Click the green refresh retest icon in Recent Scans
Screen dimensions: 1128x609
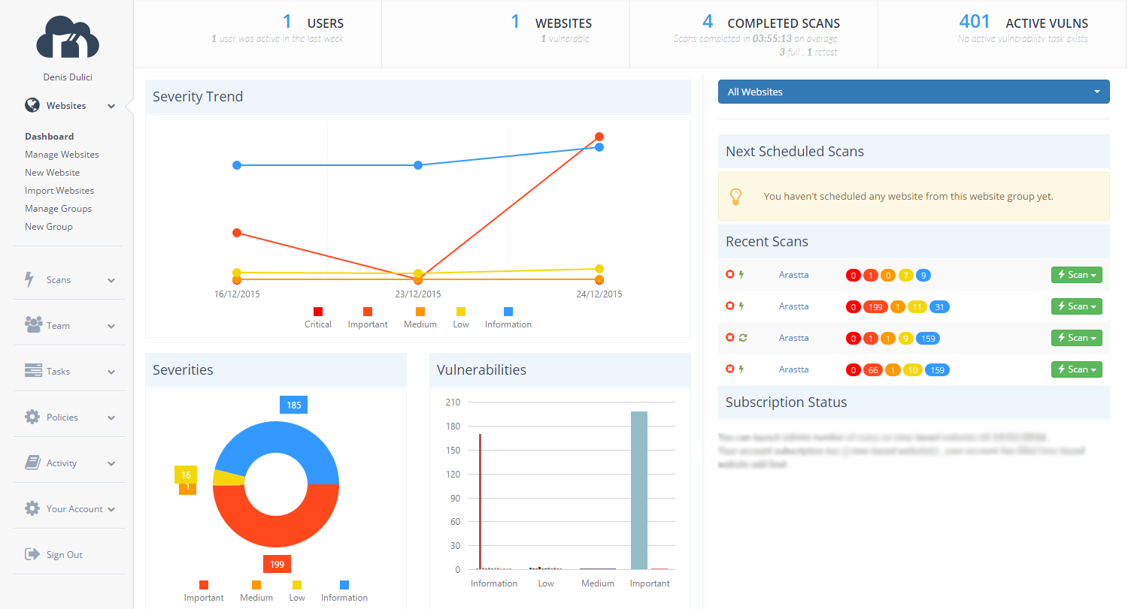click(x=742, y=337)
